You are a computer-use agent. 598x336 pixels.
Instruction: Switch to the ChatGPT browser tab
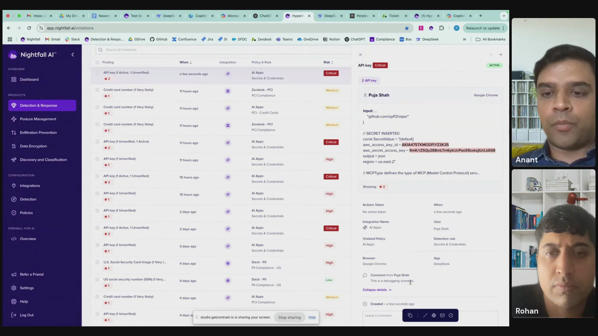tap(265, 16)
